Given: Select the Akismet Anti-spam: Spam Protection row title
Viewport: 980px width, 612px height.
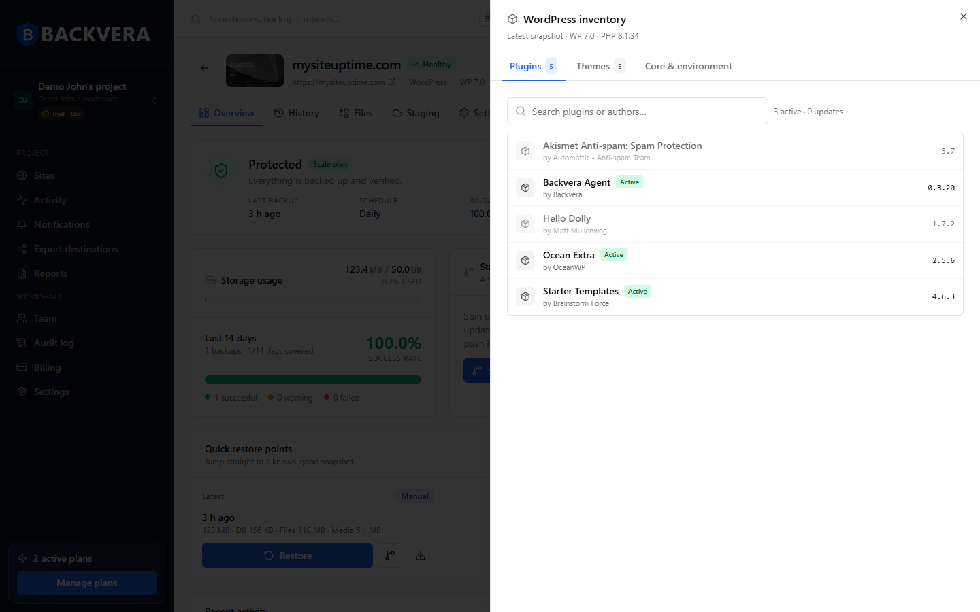Looking at the screenshot, I should [x=622, y=146].
